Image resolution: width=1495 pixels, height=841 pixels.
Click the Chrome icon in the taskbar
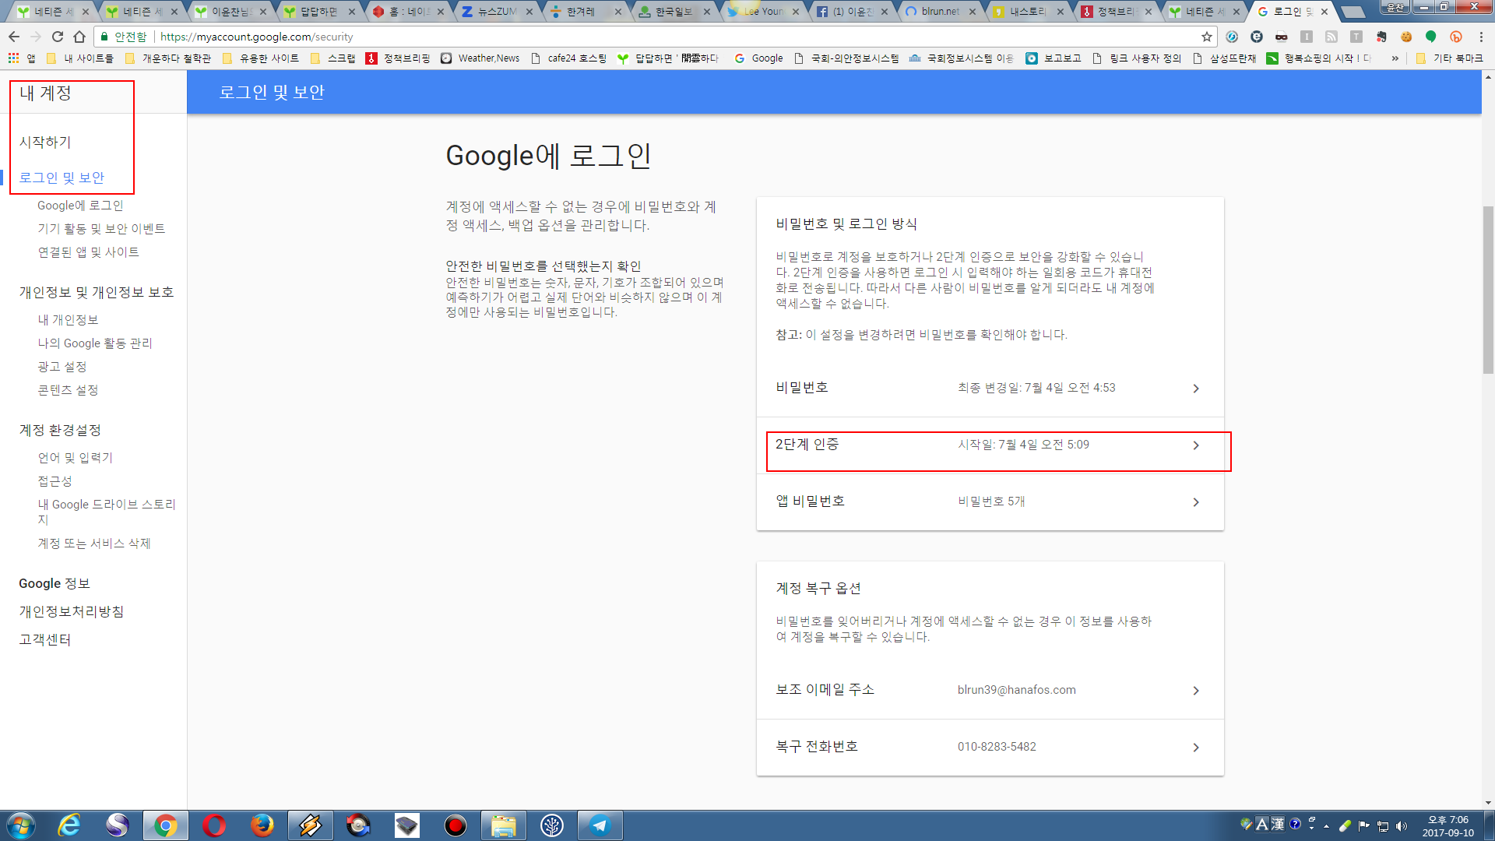165,825
